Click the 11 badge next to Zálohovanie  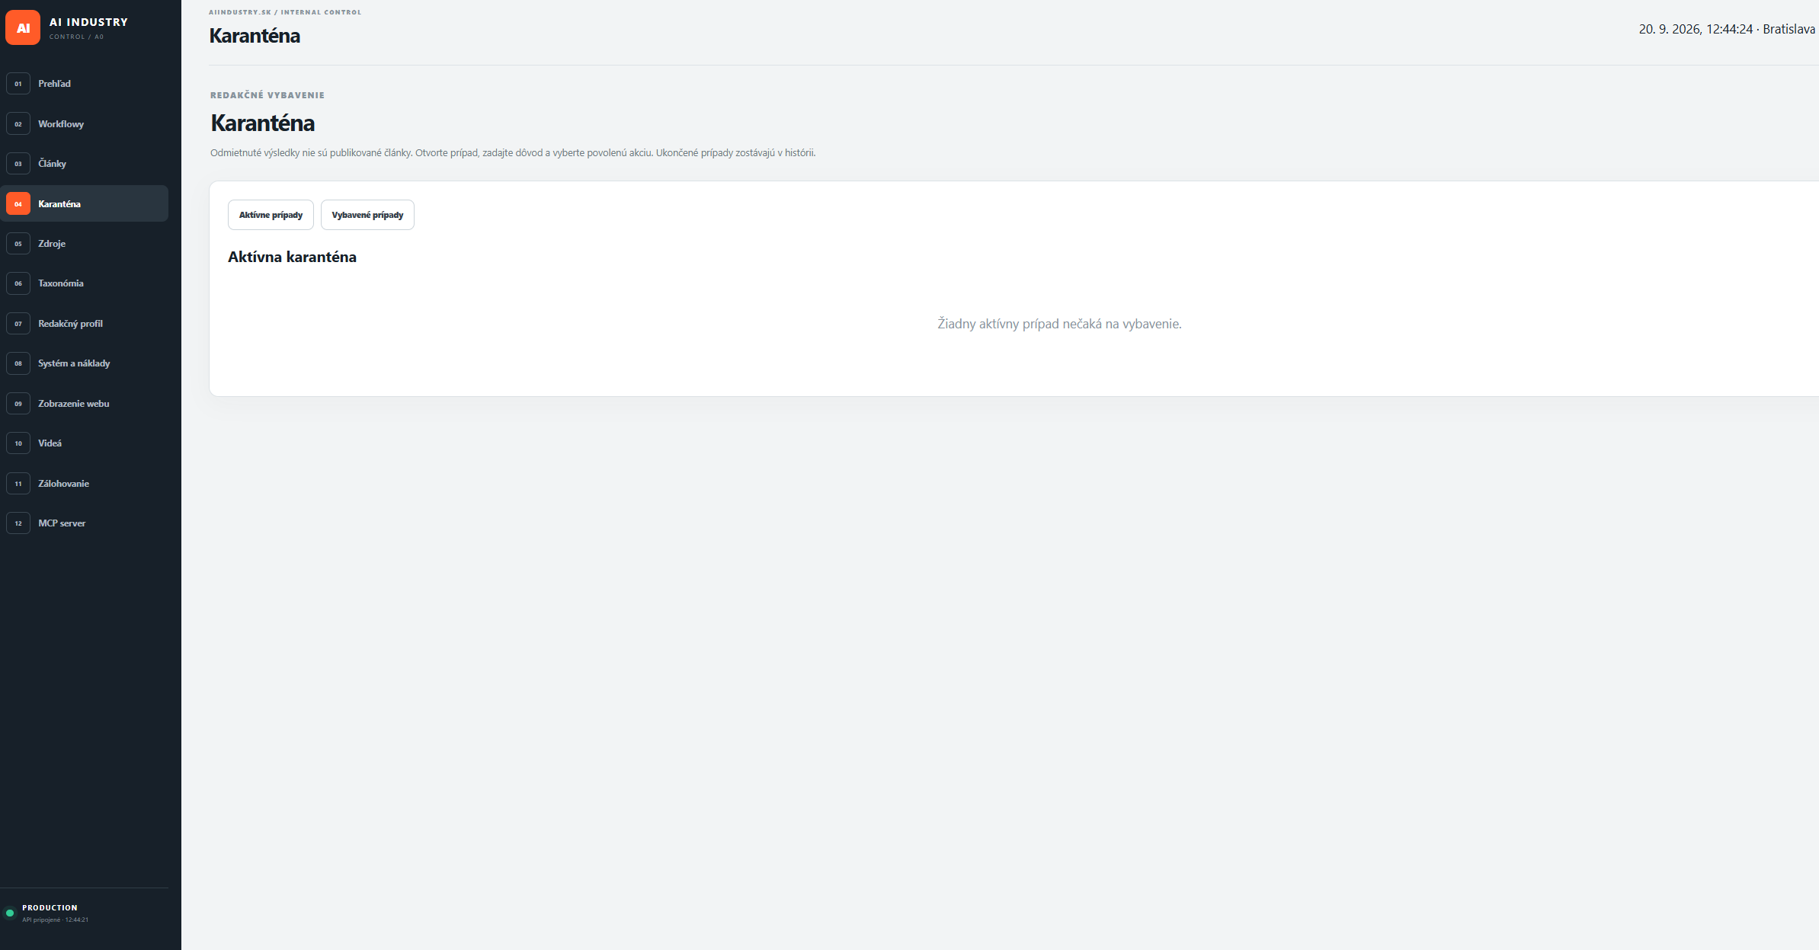pyautogui.click(x=18, y=484)
